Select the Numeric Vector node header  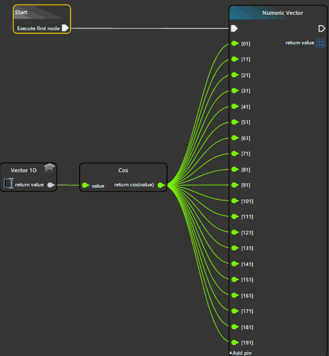tap(283, 13)
